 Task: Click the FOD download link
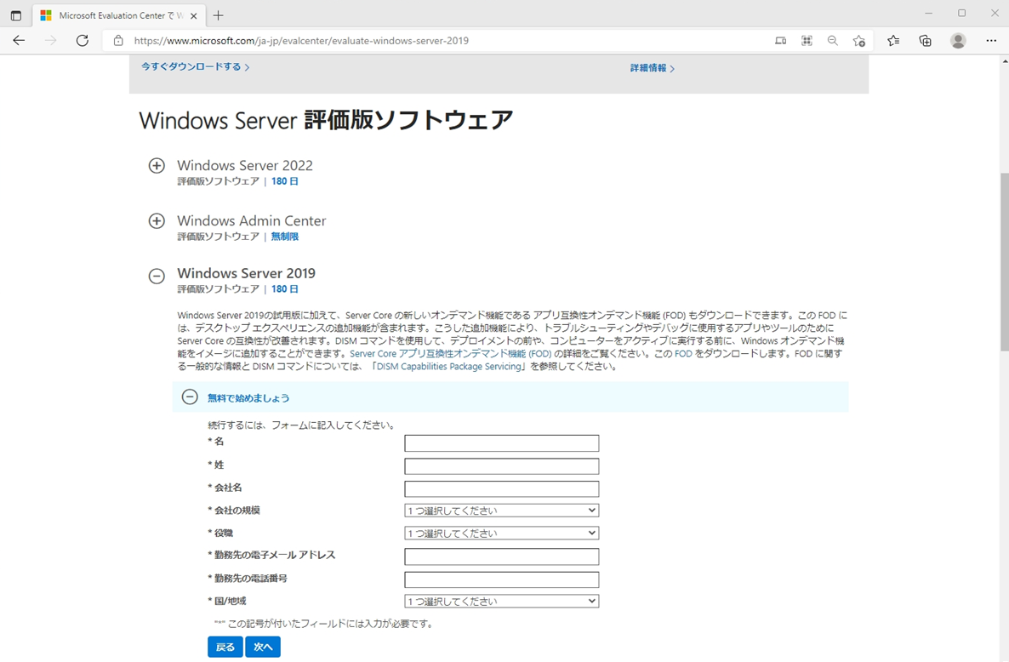tap(683, 354)
